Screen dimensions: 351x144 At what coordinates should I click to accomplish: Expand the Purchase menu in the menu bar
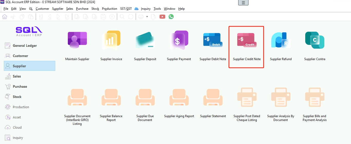(x=82, y=9)
